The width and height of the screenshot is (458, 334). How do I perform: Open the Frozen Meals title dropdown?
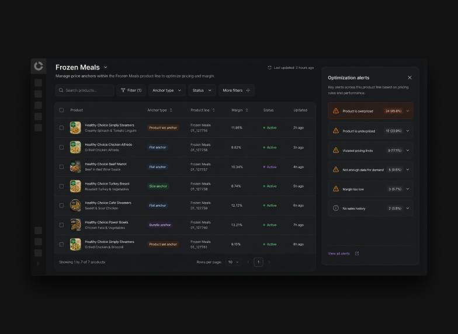105,68
